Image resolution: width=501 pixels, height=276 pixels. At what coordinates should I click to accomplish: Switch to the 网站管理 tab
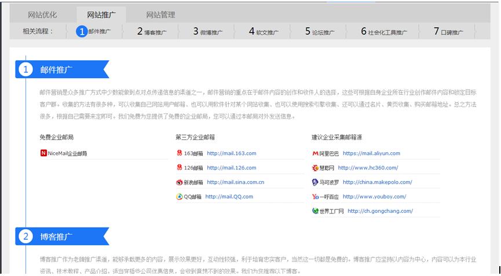160,14
